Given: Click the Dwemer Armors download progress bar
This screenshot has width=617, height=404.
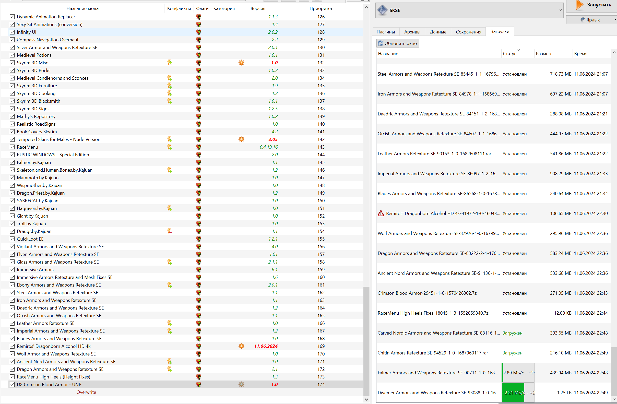Looking at the screenshot, I should [x=517, y=393].
